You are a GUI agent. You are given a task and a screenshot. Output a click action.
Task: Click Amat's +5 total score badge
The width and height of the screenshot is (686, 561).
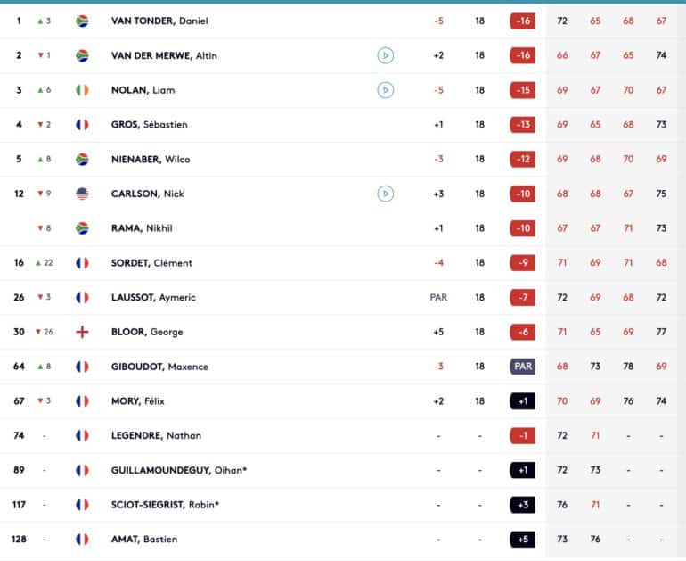(522, 540)
